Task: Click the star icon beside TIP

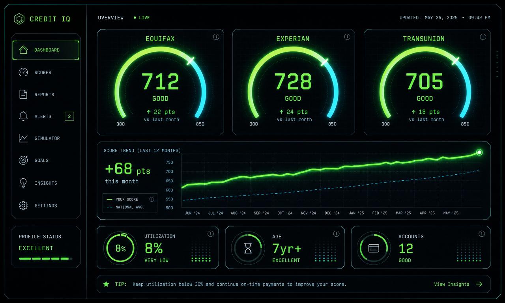Action: point(106,284)
